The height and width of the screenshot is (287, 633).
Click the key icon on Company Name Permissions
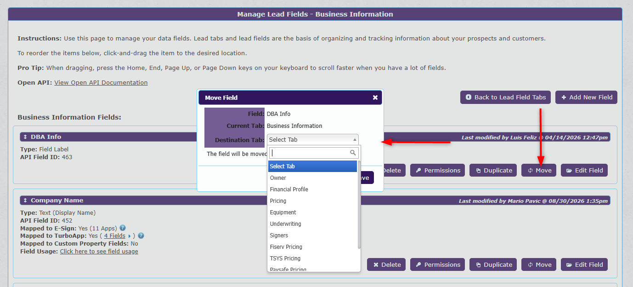pyautogui.click(x=418, y=265)
